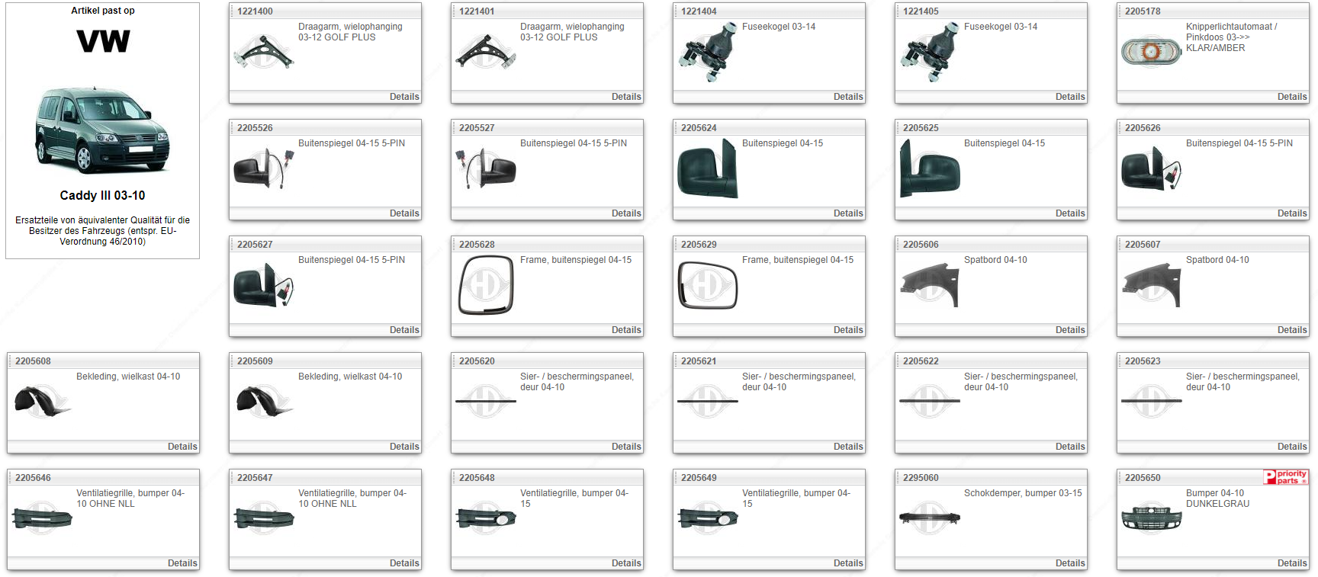Image resolution: width=1318 pixels, height=577 pixels.
Task: Click the mirror frame image of part 2205628
Action: pyautogui.click(x=486, y=286)
